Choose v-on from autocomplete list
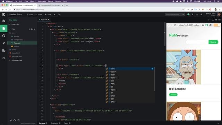The width and height of the screenshot is (222, 125). tap(130, 93)
